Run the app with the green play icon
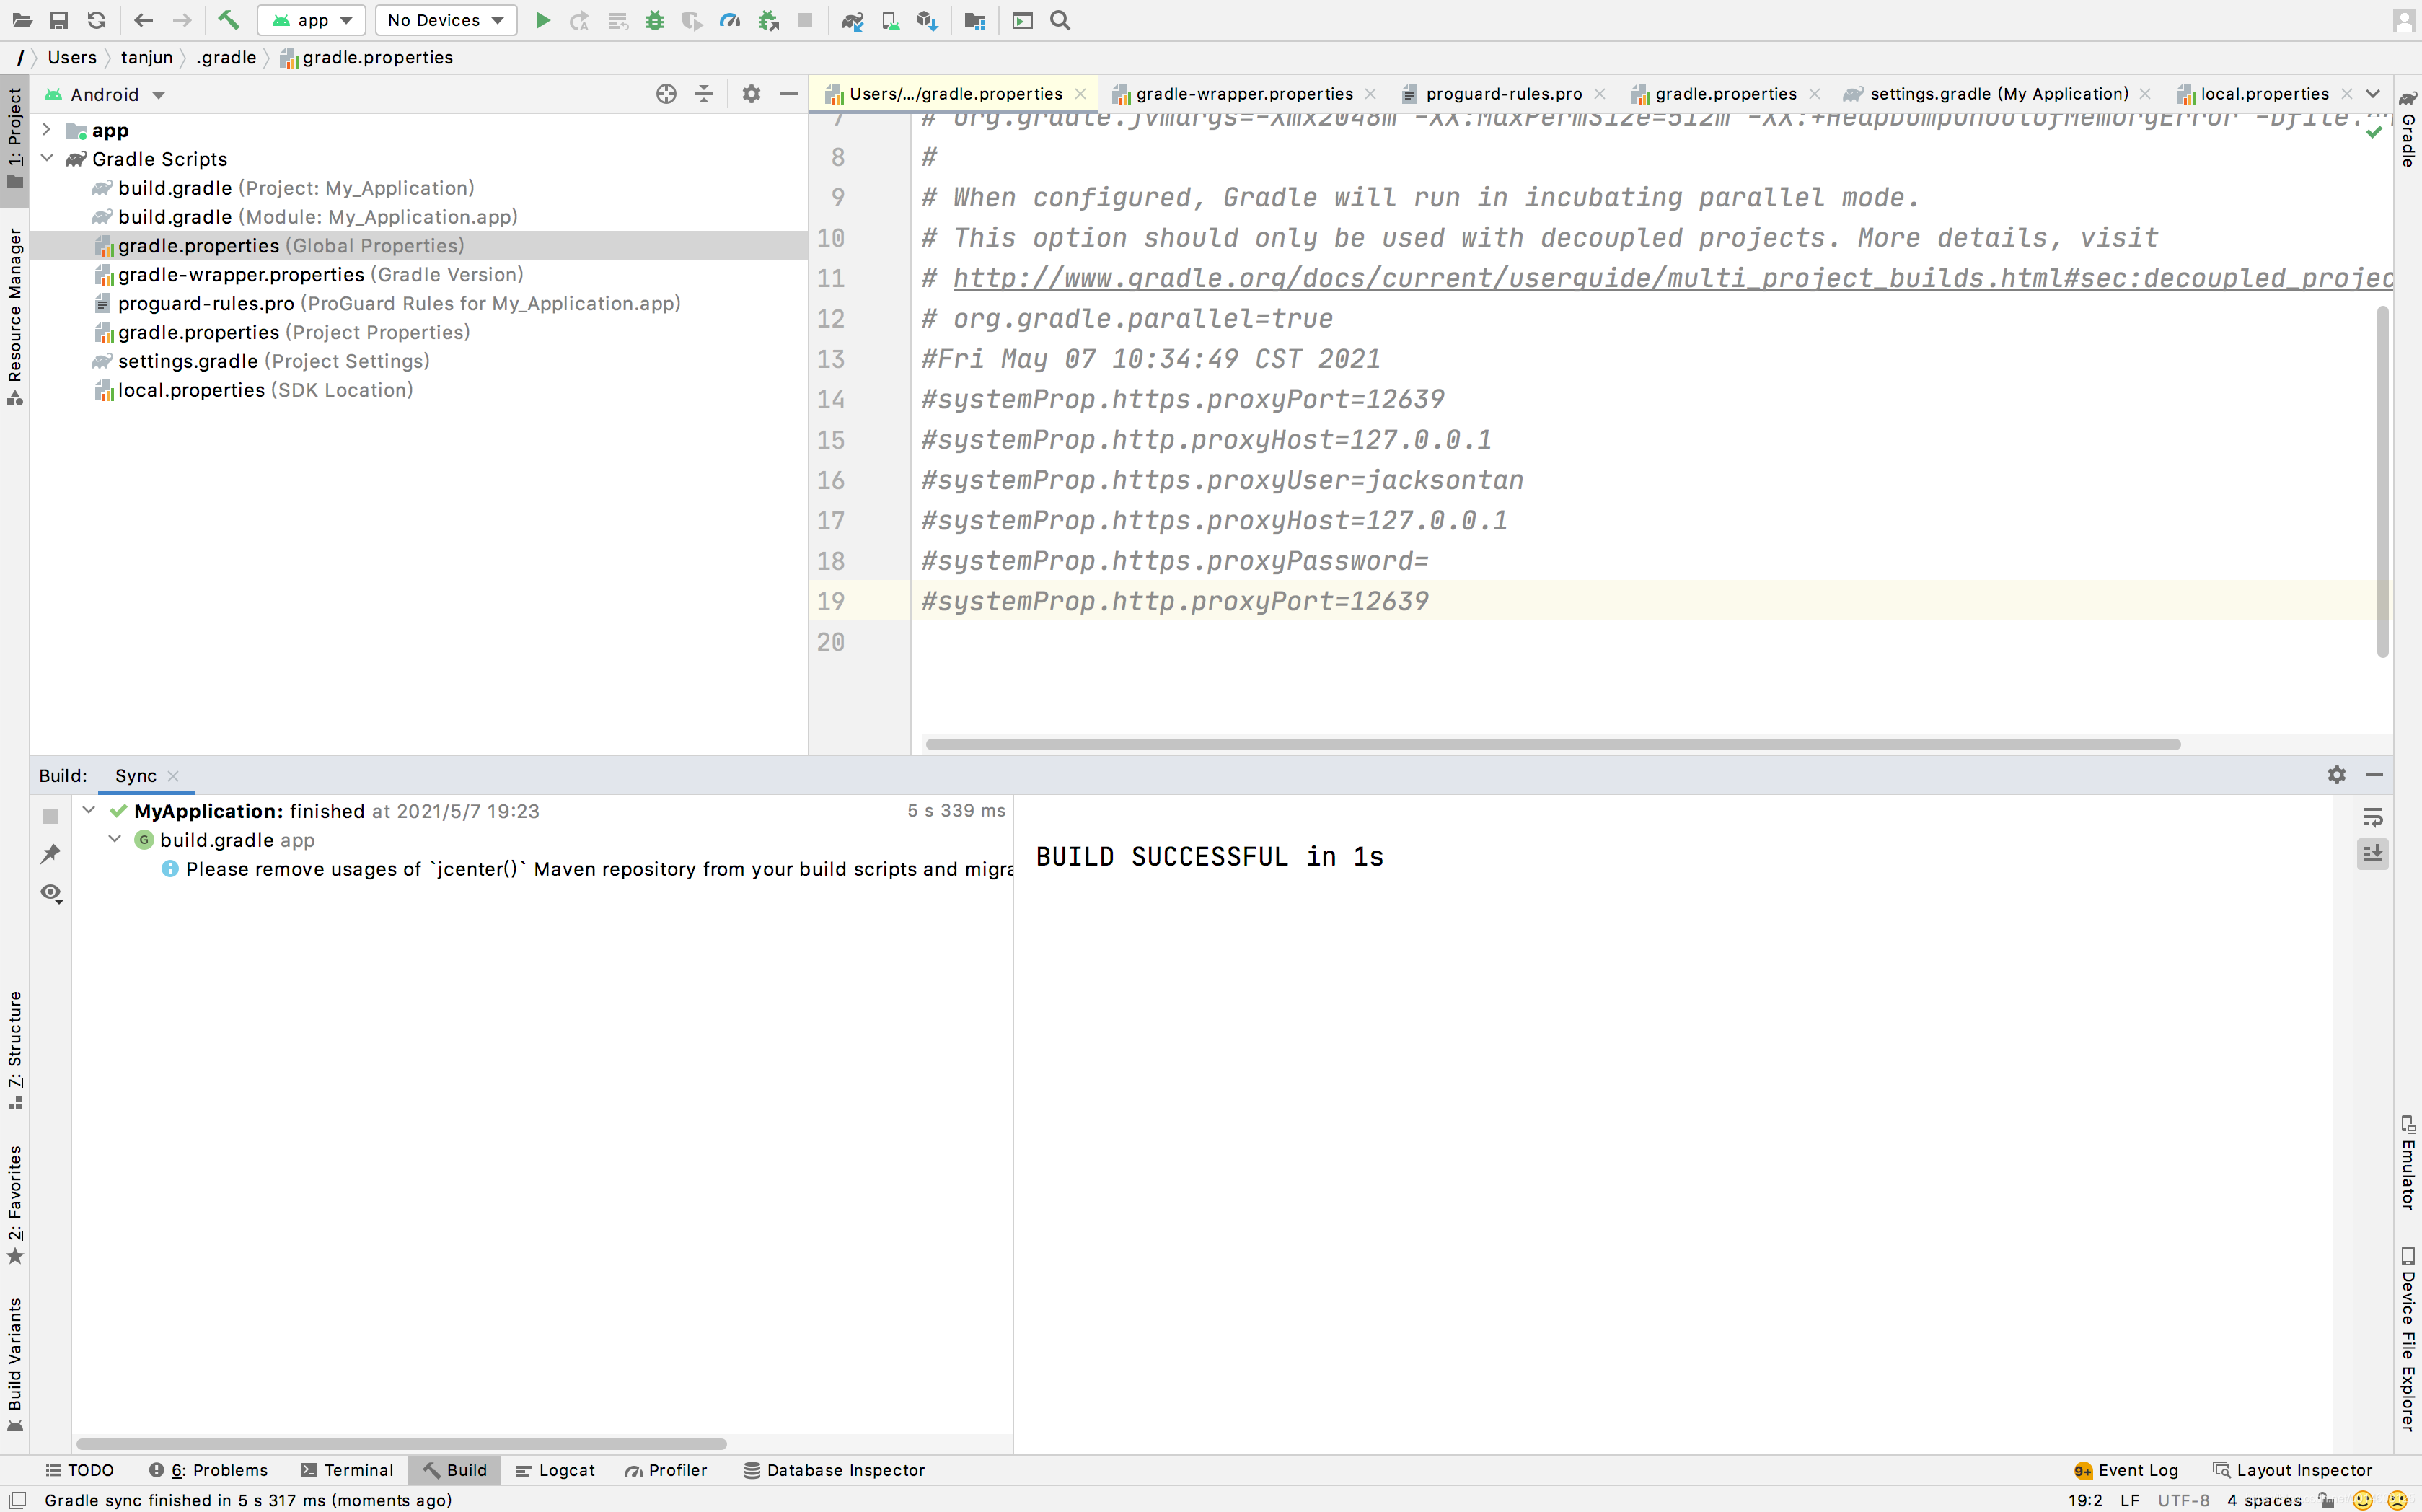The image size is (2422, 1512). (x=543, y=20)
